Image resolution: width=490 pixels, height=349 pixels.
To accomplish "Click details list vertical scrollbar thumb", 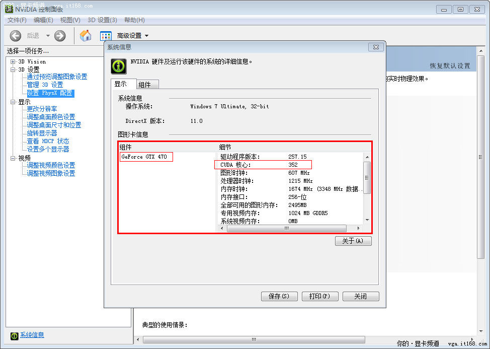I will point(367,178).
